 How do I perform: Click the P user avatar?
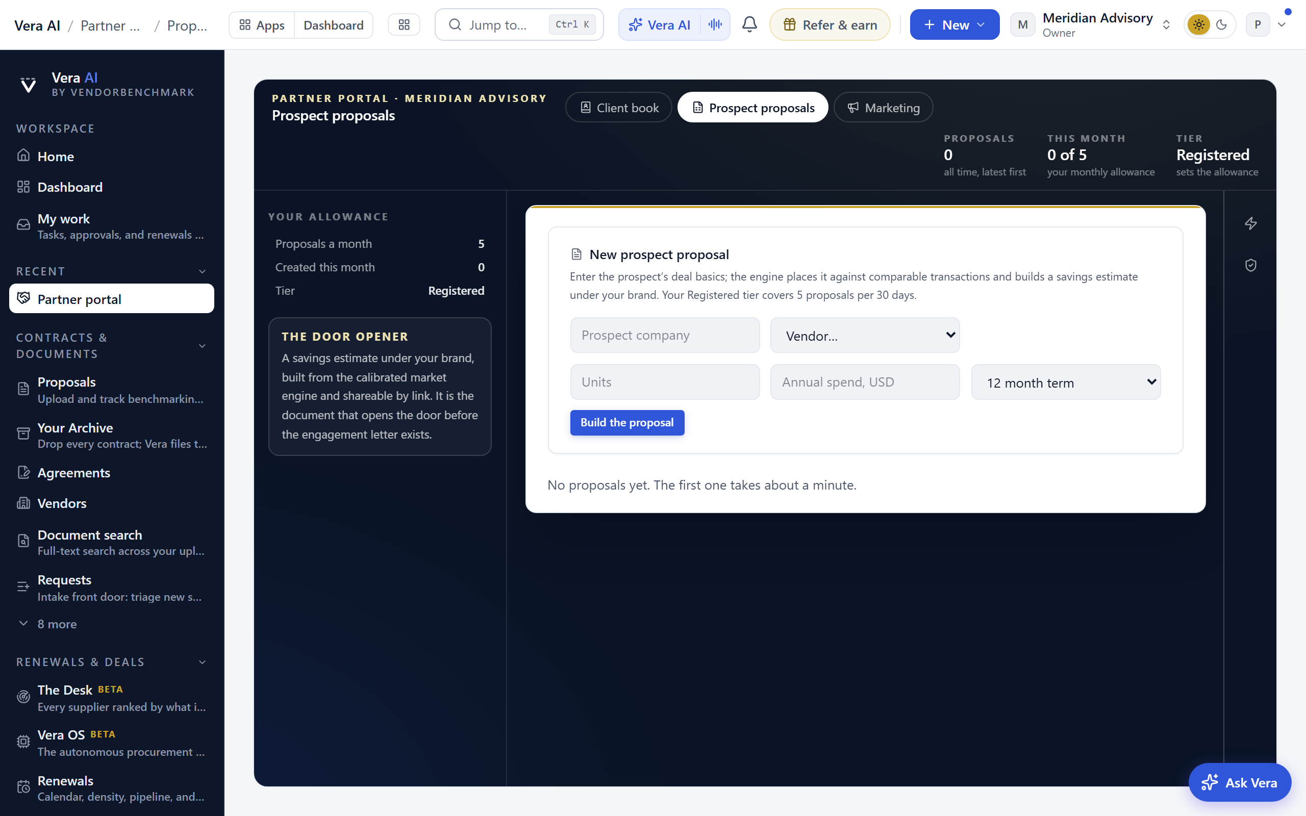(1258, 25)
